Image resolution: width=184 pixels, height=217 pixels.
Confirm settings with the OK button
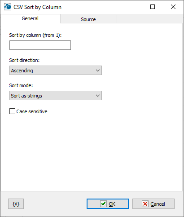pyautogui.click(x=108, y=204)
